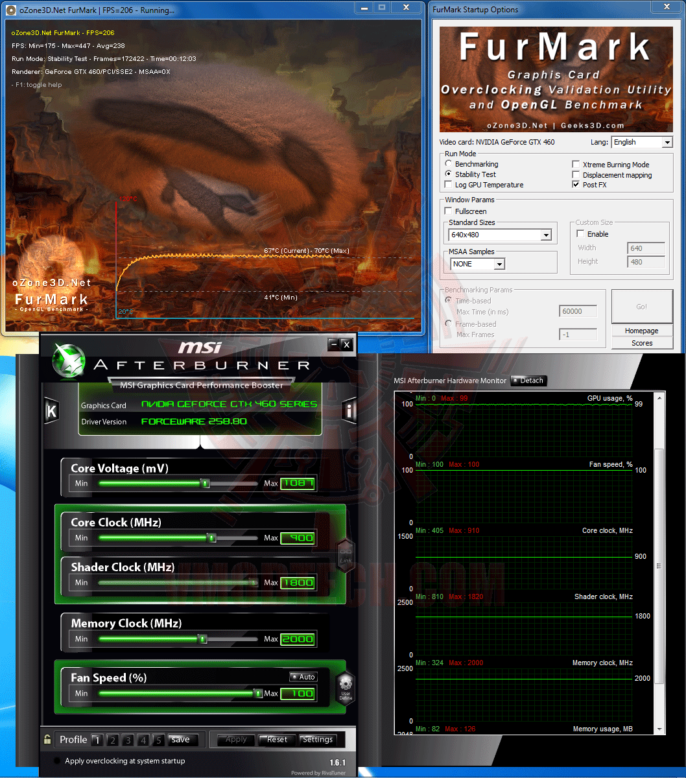
Task: Minimize the MSI Afterburner window
Action: [333, 345]
